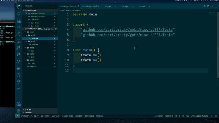Open b.go under featb folder
Viewport: 219px width, 123px height.
(33, 57)
